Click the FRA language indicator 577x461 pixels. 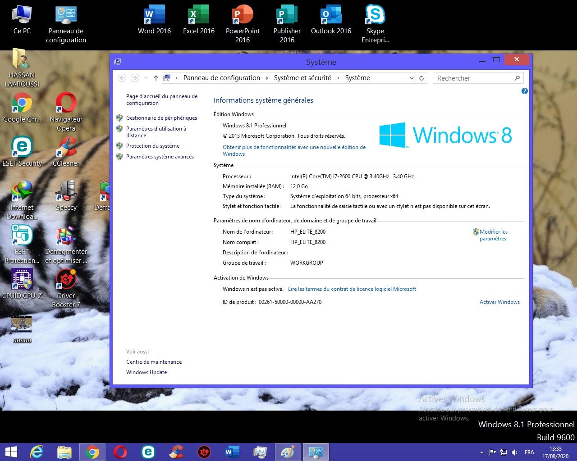click(529, 452)
